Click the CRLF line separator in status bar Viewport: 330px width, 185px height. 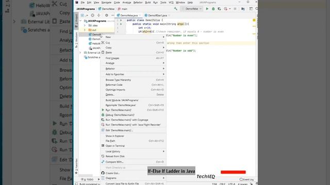point(222,184)
